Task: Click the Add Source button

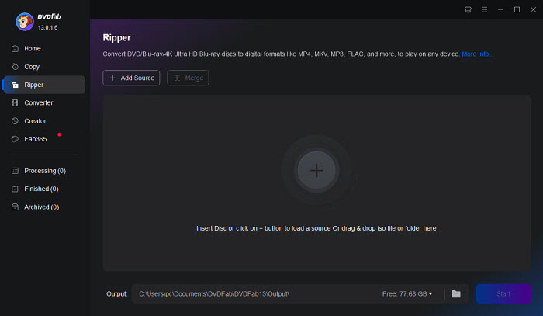Action: coord(131,78)
